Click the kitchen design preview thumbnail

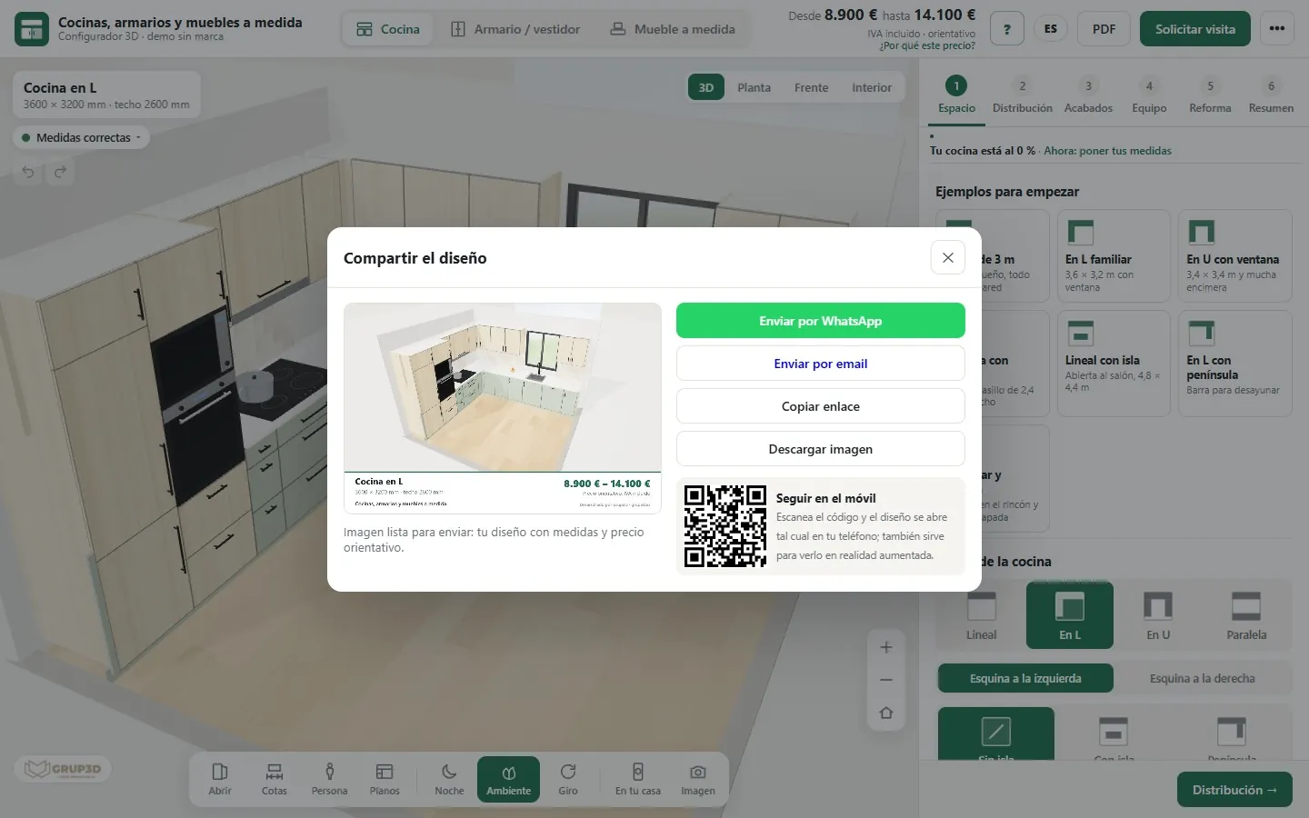[x=503, y=408]
